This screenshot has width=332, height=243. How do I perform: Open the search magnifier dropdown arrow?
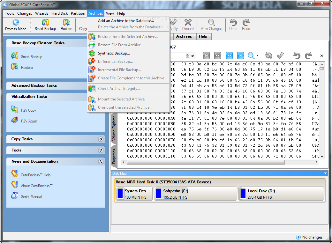[x=257, y=55]
